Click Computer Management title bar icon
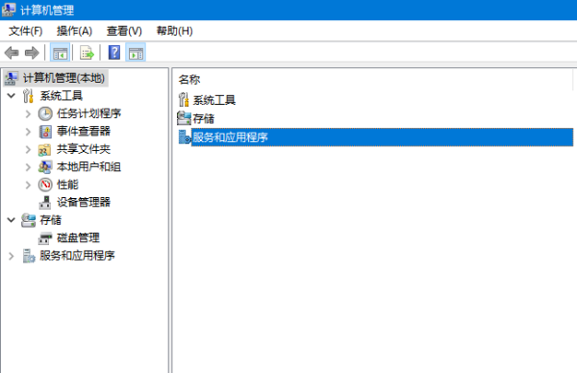577x373 pixels. [9, 10]
